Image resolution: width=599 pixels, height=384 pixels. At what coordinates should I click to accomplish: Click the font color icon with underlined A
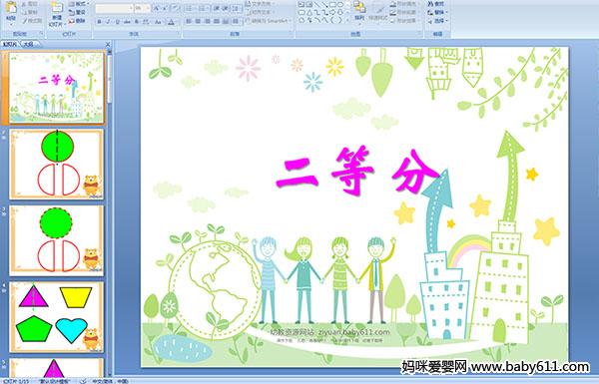[x=171, y=22]
